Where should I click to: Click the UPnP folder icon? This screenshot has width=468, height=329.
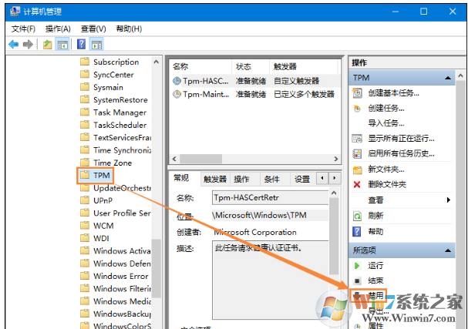pyautogui.click(x=85, y=200)
